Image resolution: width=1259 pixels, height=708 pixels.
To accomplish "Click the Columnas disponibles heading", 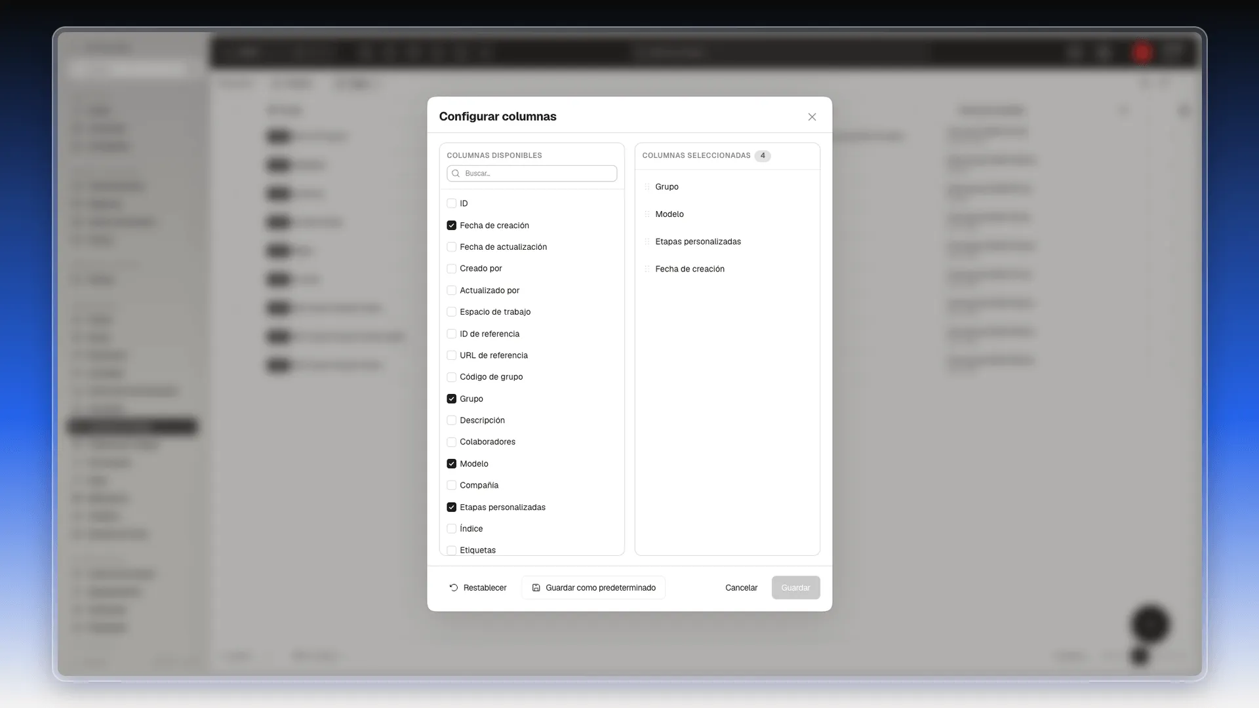I will point(494,156).
